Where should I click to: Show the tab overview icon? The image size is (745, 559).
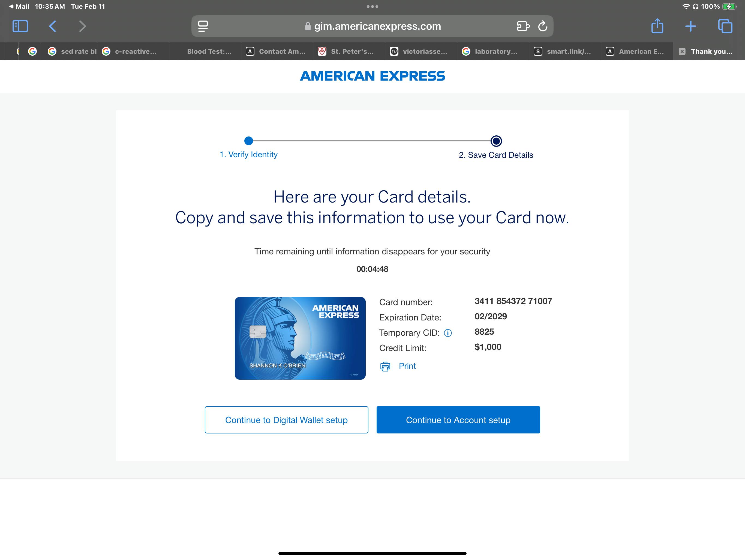[x=725, y=26]
